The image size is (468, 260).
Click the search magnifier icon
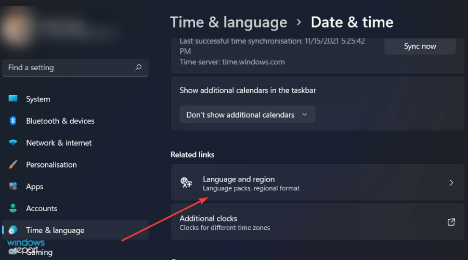pyautogui.click(x=138, y=68)
